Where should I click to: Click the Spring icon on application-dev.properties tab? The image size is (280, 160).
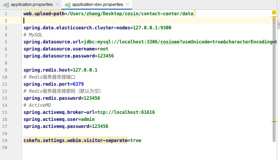pos(68,5)
